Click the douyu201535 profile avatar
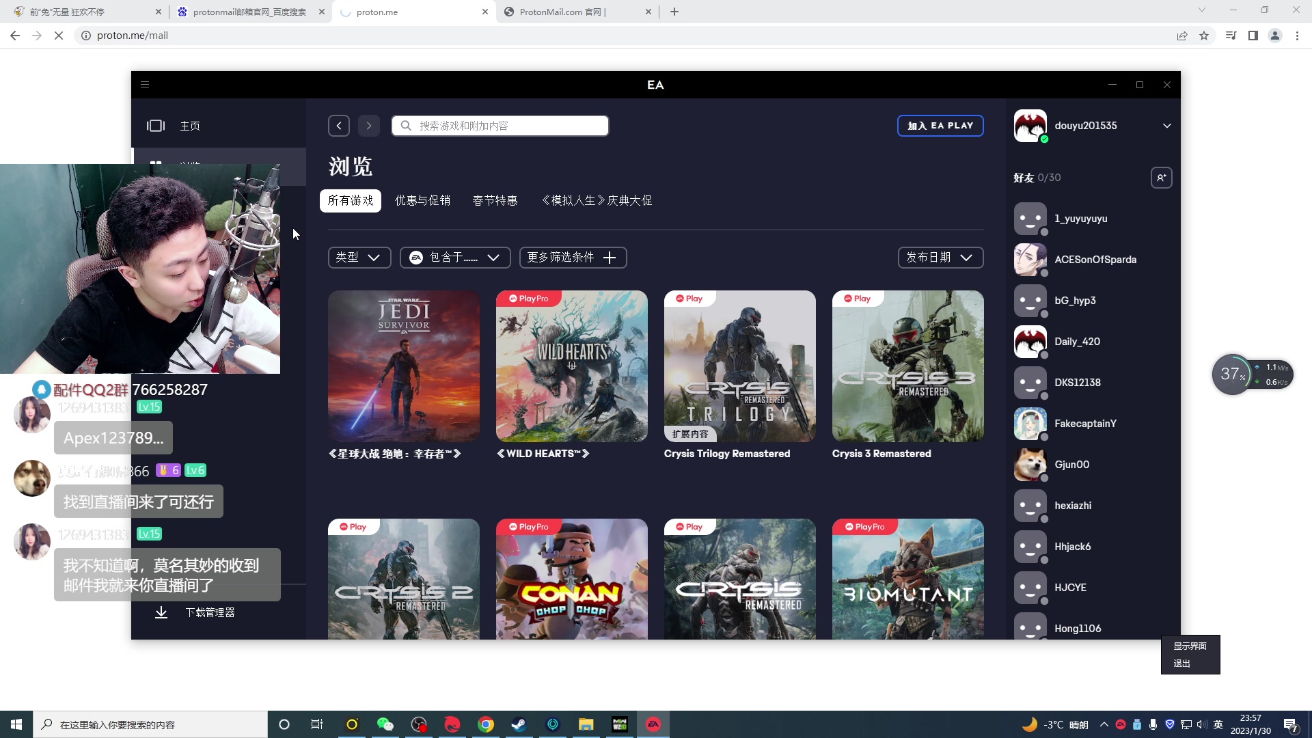1312x738 pixels. pos(1030,126)
